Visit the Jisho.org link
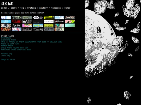141x105 pixels. 5,56
